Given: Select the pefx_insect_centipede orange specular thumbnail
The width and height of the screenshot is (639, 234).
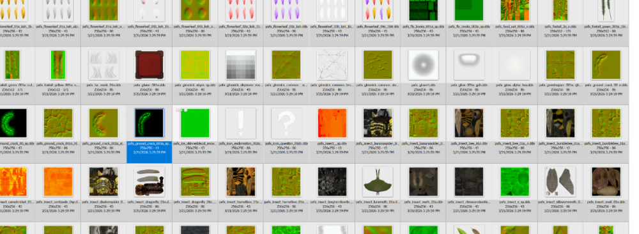Looking at the screenshot, I should [58, 182].
